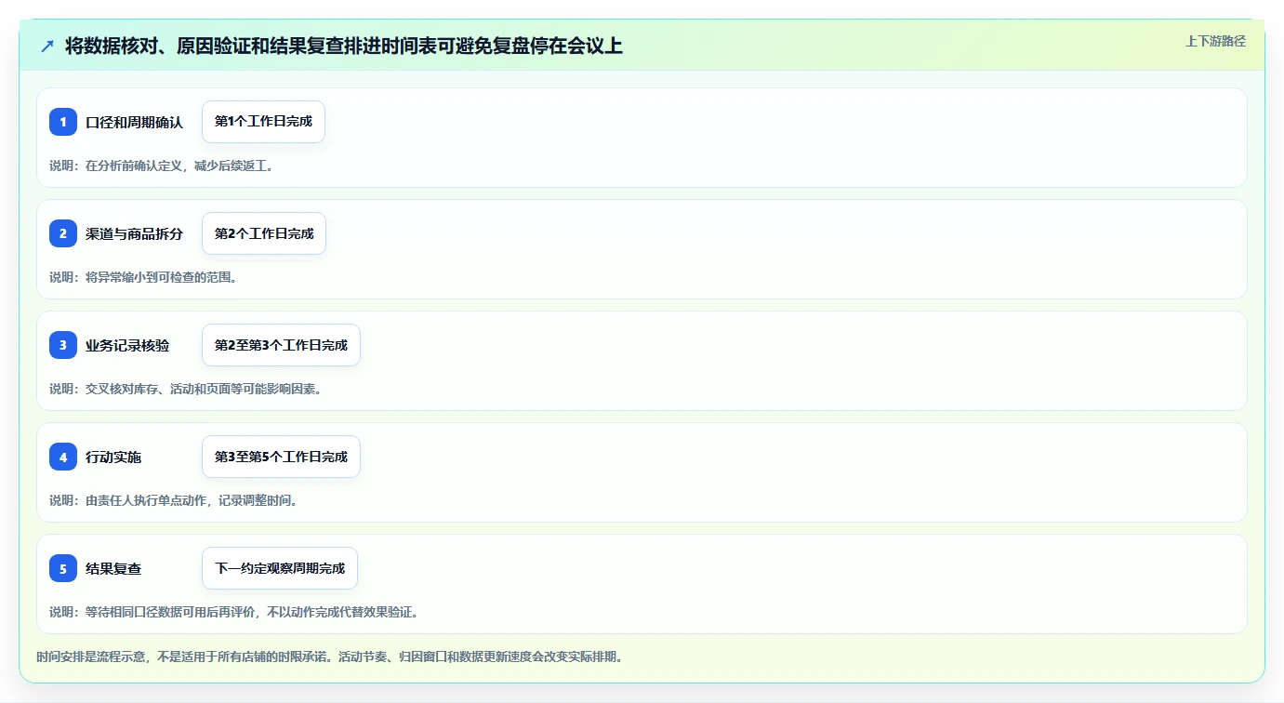Click the 第1个工作日完成 pill
Screen dimensions: 1284x703
click(x=263, y=122)
